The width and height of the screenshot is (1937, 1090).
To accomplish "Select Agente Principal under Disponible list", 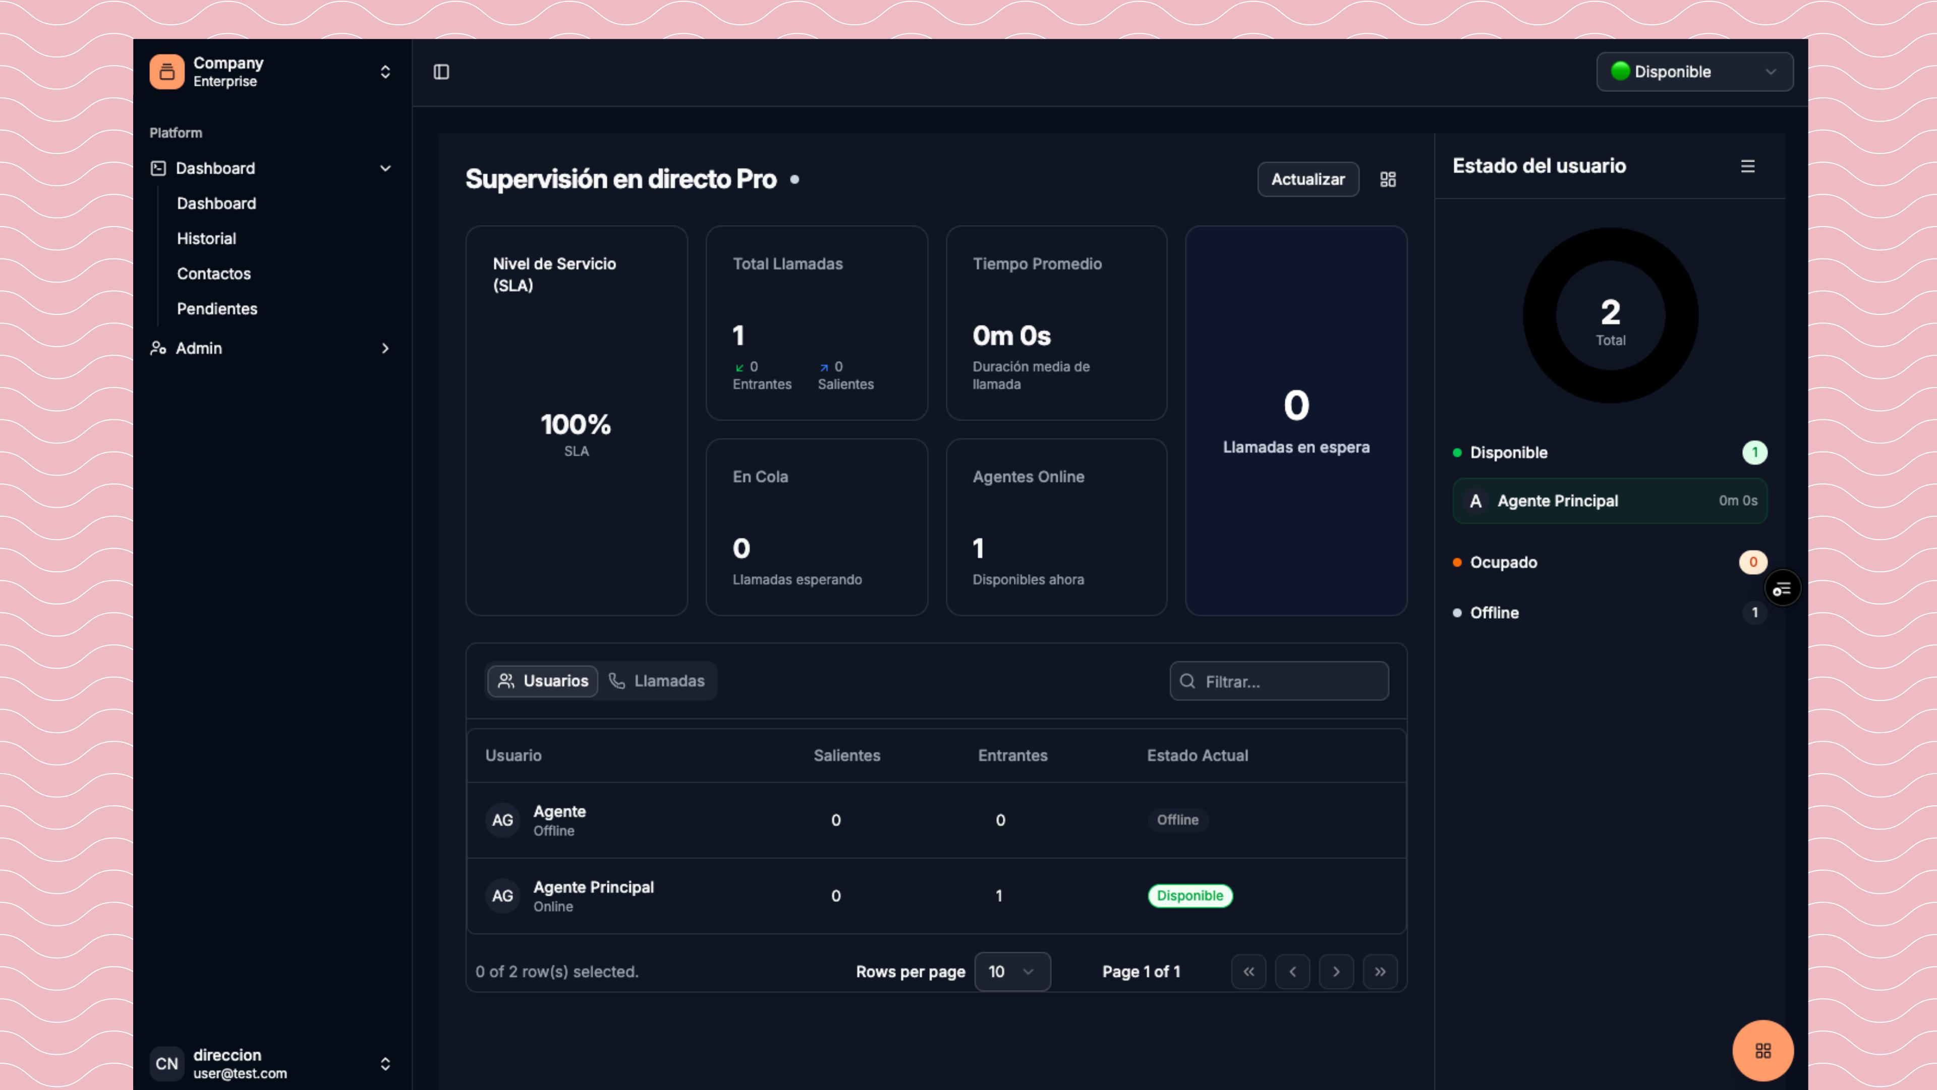I will click(x=1609, y=500).
